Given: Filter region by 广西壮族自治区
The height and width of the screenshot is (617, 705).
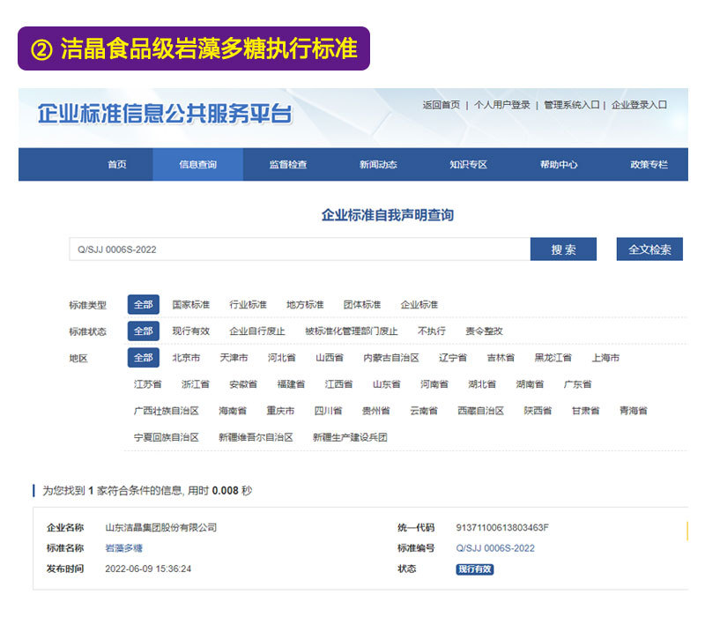Looking at the screenshot, I should pyautogui.click(x=167, y=411).
